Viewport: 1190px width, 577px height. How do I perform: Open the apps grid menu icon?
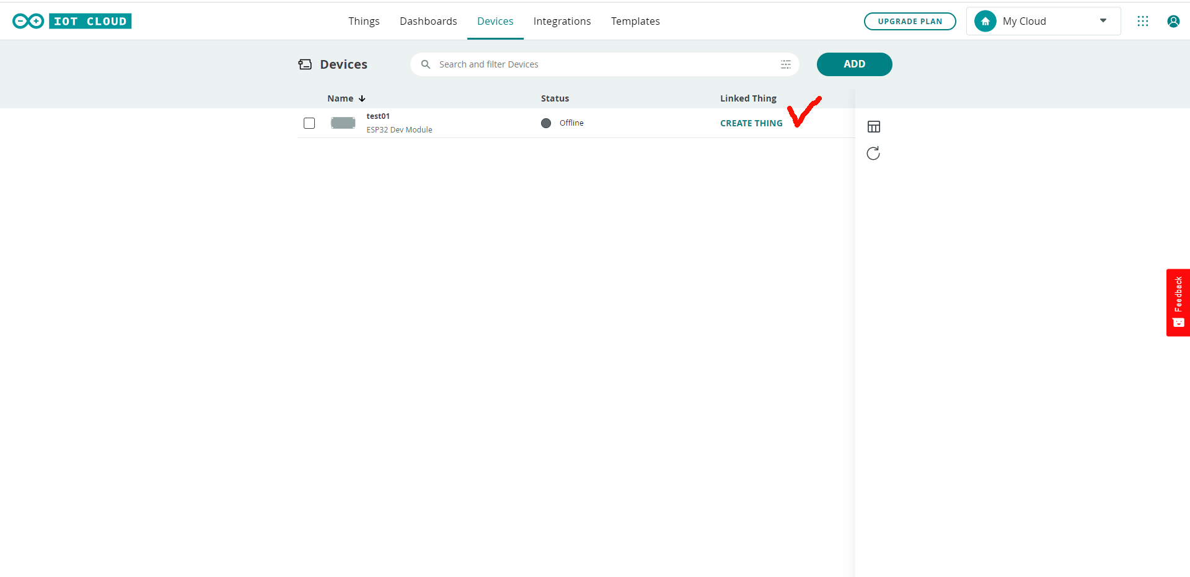pyautogui.click(x=1143, y=21)
